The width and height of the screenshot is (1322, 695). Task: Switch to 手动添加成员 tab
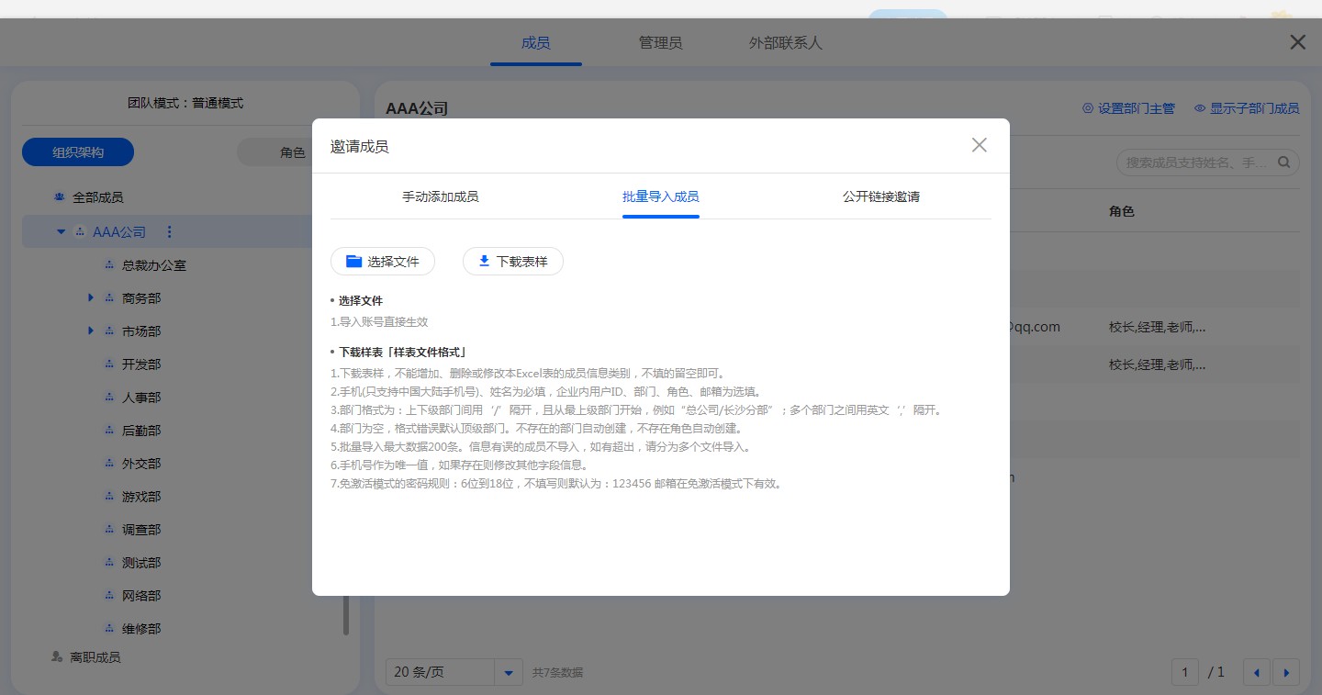tap(440, 196)
